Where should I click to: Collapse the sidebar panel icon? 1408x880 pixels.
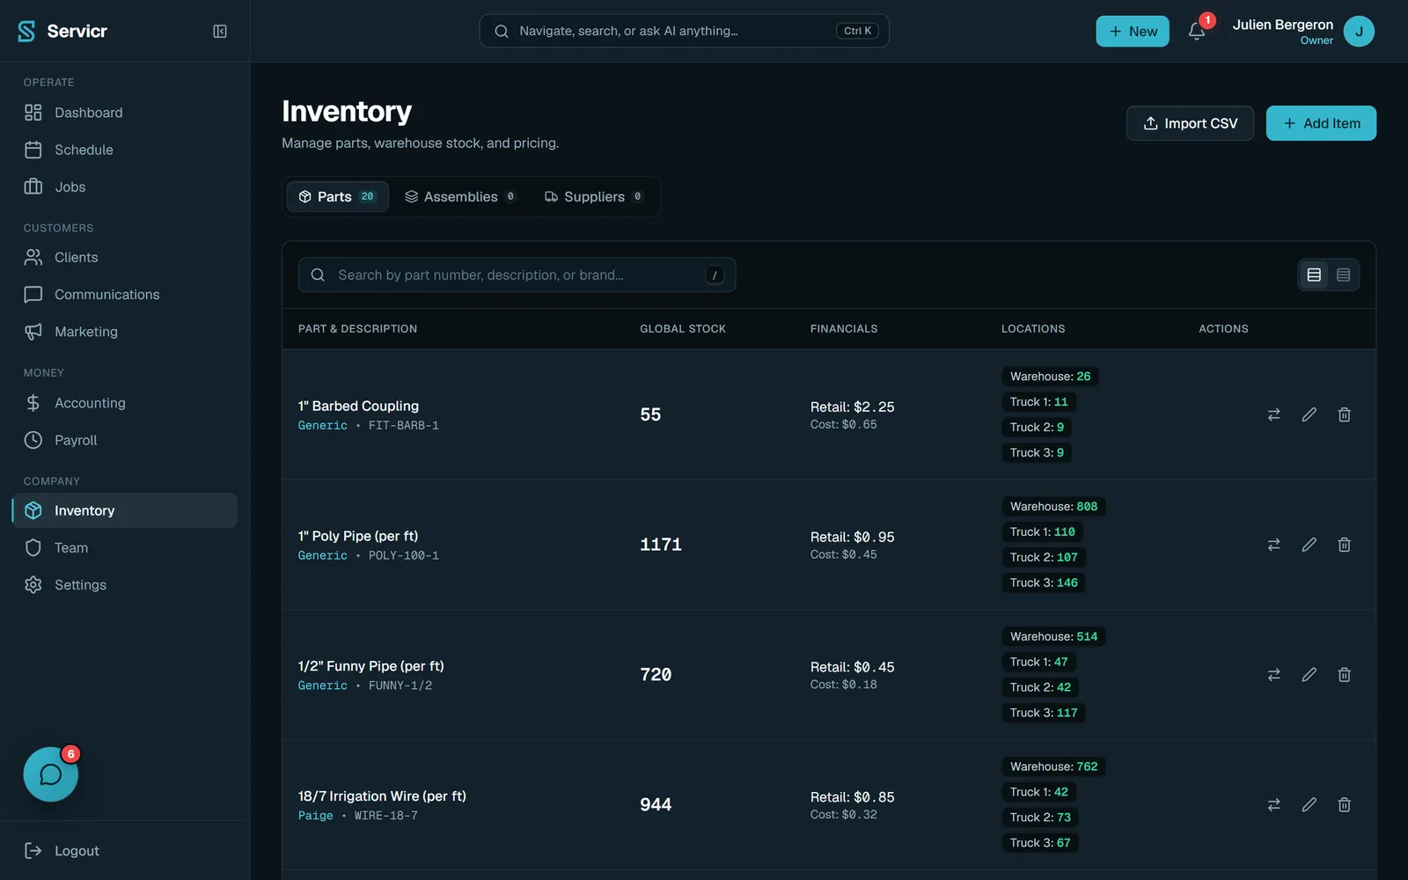coord(220,31)
